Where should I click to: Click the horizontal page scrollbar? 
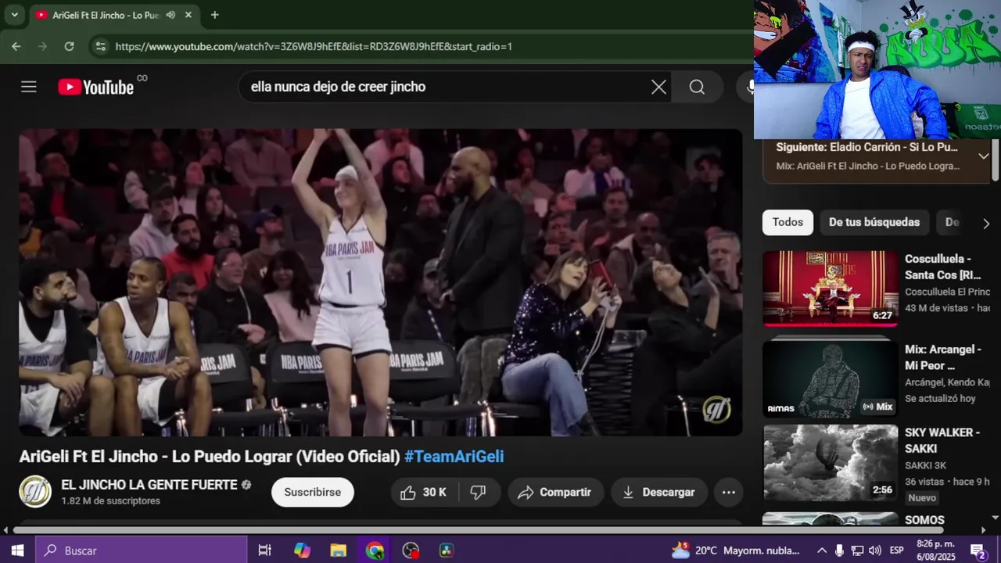479,530
